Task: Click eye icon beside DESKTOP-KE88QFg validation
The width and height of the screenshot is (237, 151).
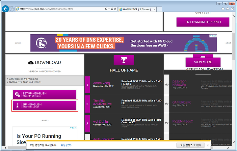Action: [x=167, y=85]
